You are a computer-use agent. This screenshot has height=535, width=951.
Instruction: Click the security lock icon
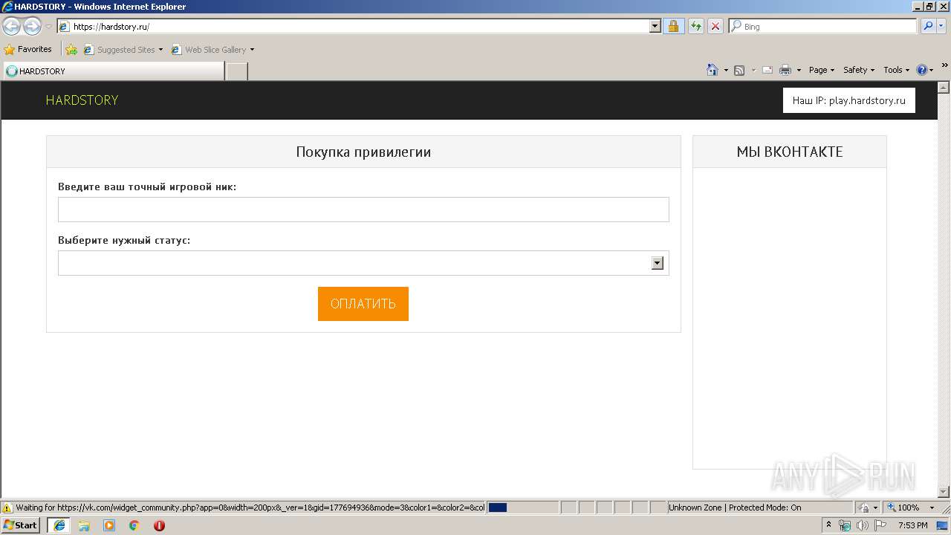tap(673, 26)
